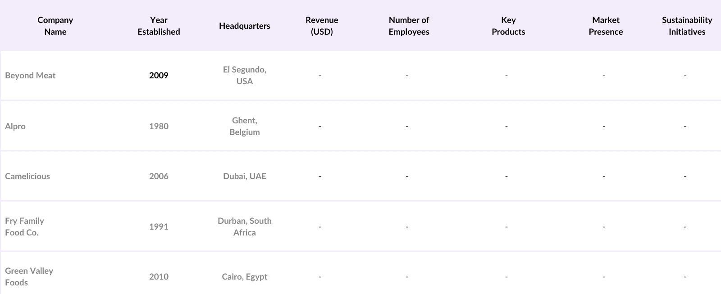
Task: Click the 2010 year cell
Action: coord(159,276)
